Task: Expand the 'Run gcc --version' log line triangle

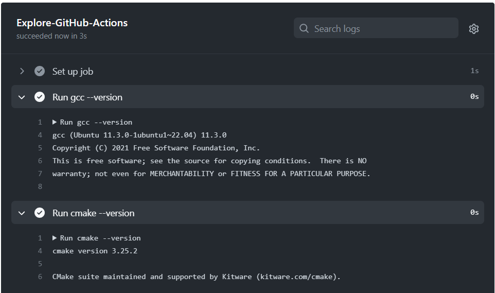Action: pyautogui.click(x=55, y=122)
